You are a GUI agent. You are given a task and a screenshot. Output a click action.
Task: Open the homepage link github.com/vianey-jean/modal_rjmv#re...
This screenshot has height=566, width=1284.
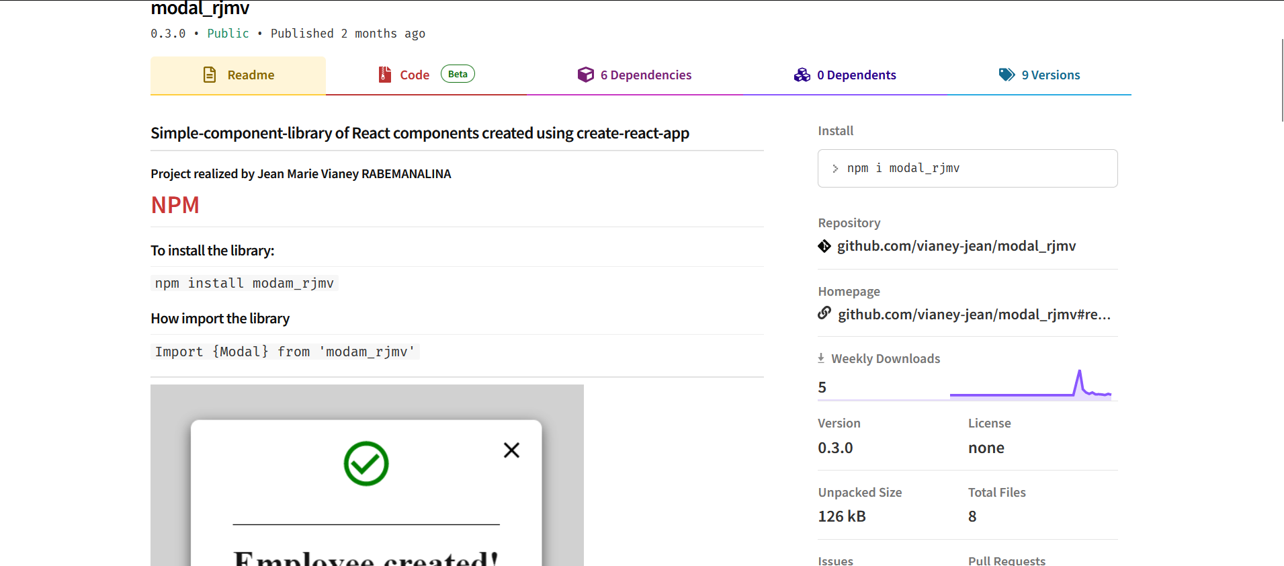coord(974,315)
